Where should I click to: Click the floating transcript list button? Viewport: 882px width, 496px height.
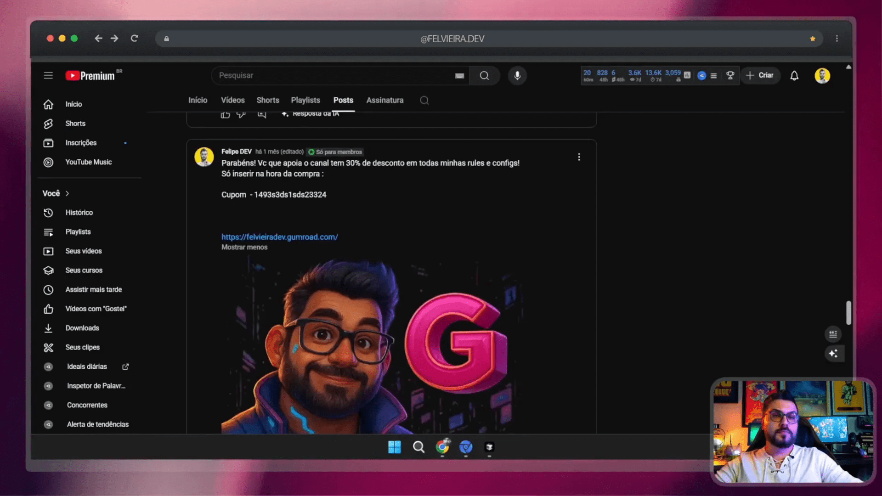pyautogui.click(x=833, y=334)
